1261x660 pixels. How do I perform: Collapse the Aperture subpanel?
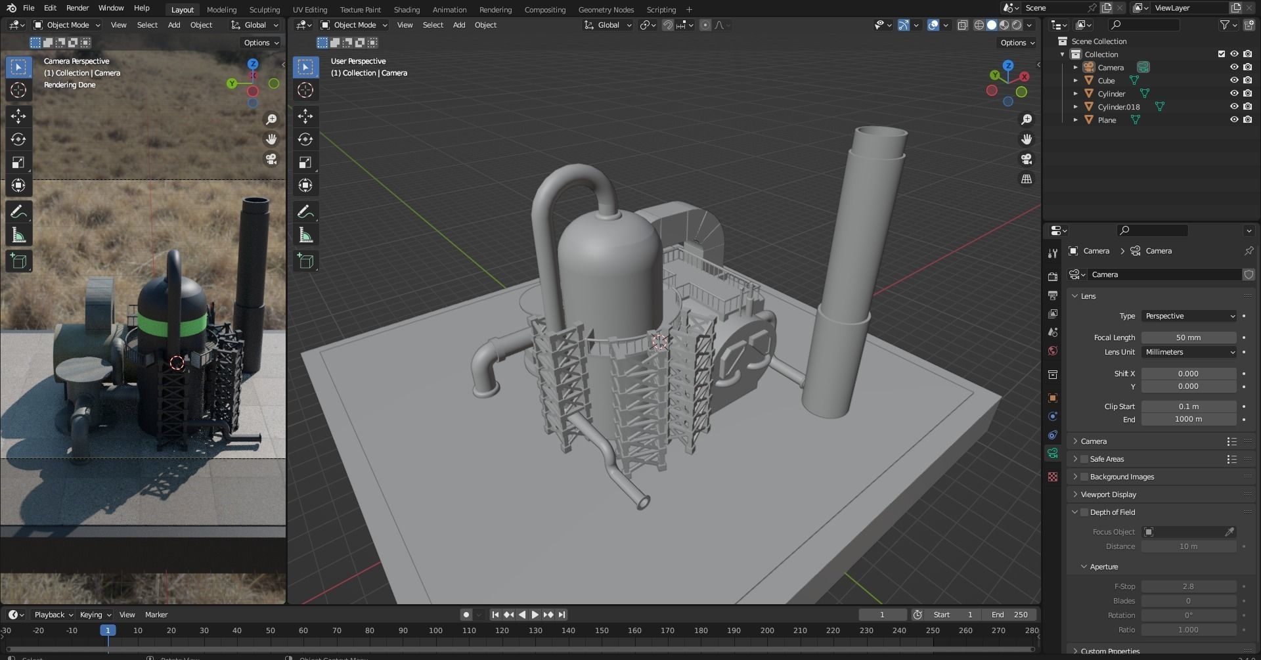click(1084, 567)
